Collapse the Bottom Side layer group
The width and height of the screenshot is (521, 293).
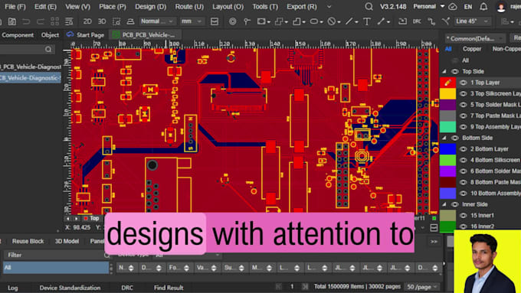pos(444,138)
